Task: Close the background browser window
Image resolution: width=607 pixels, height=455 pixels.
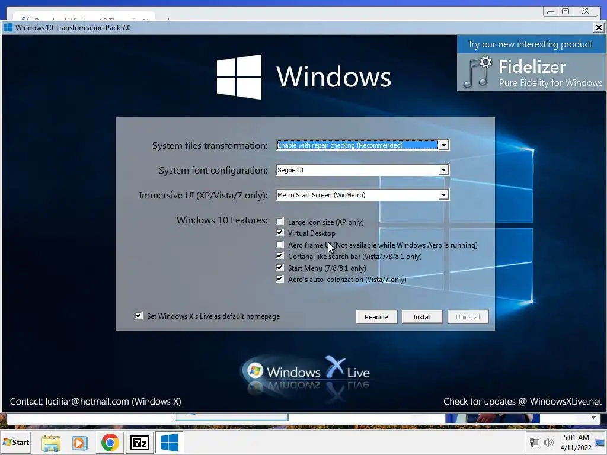Action: click(586, 12)
